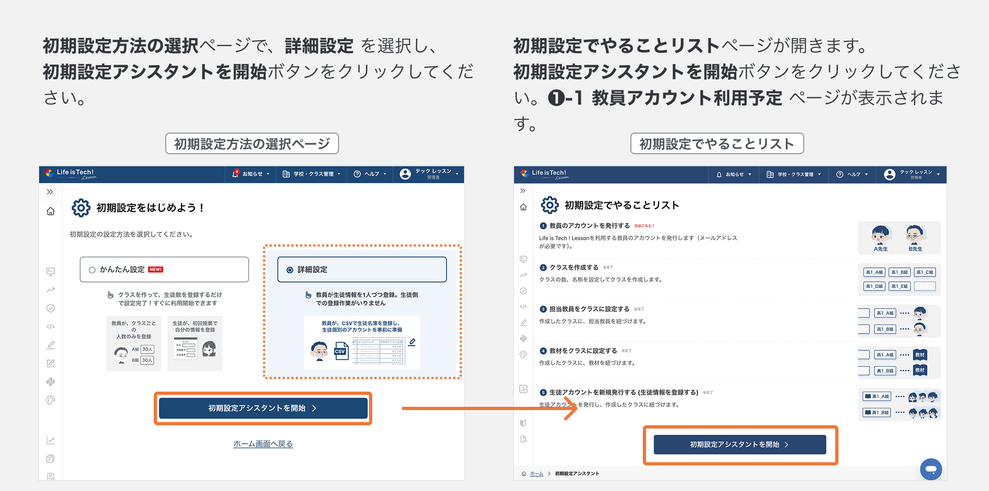Open 学校・クラス管理 menu on やることリスト page
The width and height of the screenshot is (989, 491).
(794, 174)
